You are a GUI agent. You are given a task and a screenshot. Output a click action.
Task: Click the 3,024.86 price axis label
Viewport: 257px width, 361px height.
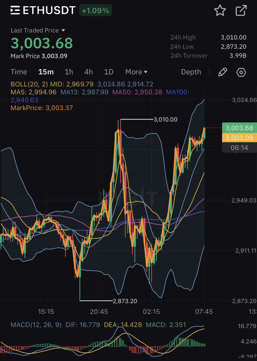click(244, 100)
